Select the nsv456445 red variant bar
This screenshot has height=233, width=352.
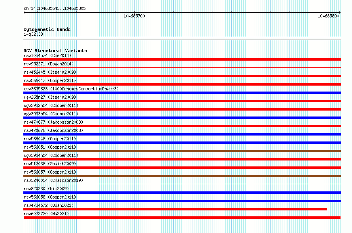point(182,76)
